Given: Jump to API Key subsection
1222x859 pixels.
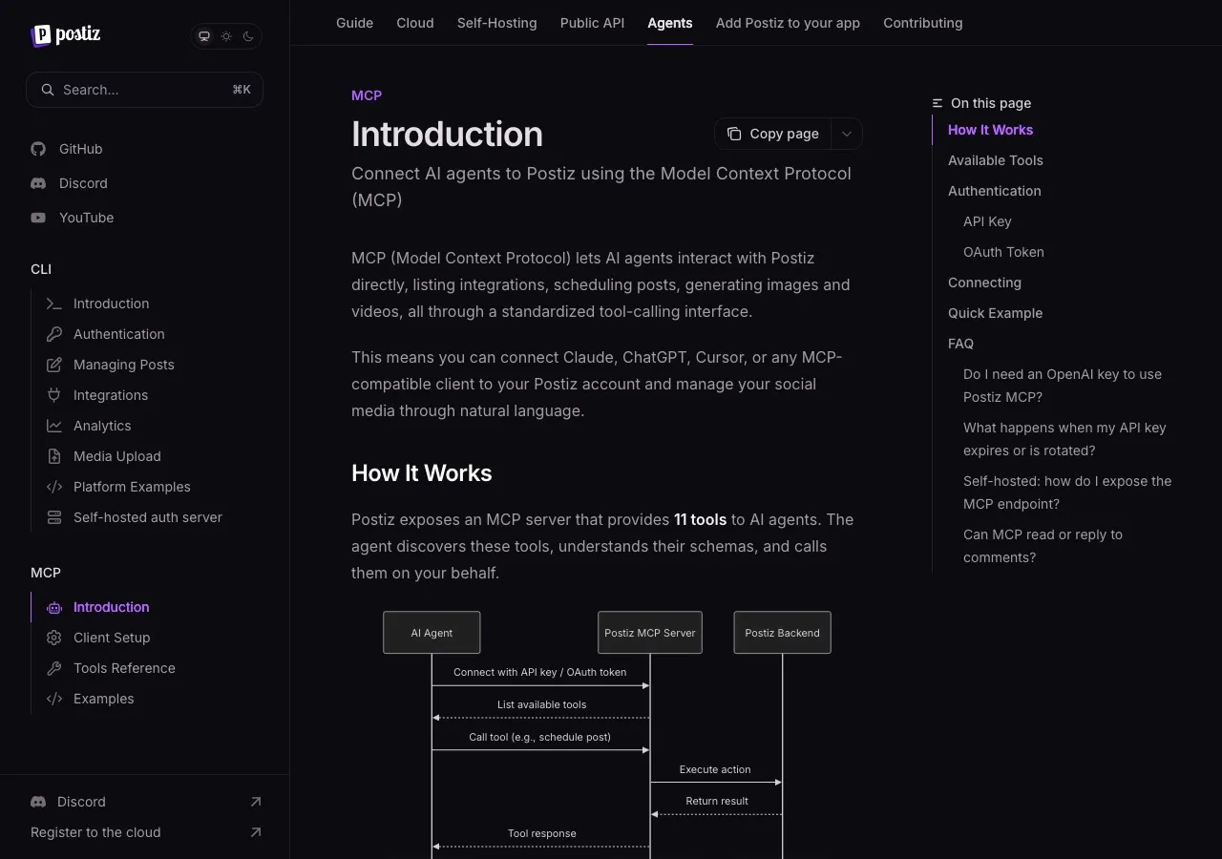Looking at the screenshot, I should pos(987,221).
